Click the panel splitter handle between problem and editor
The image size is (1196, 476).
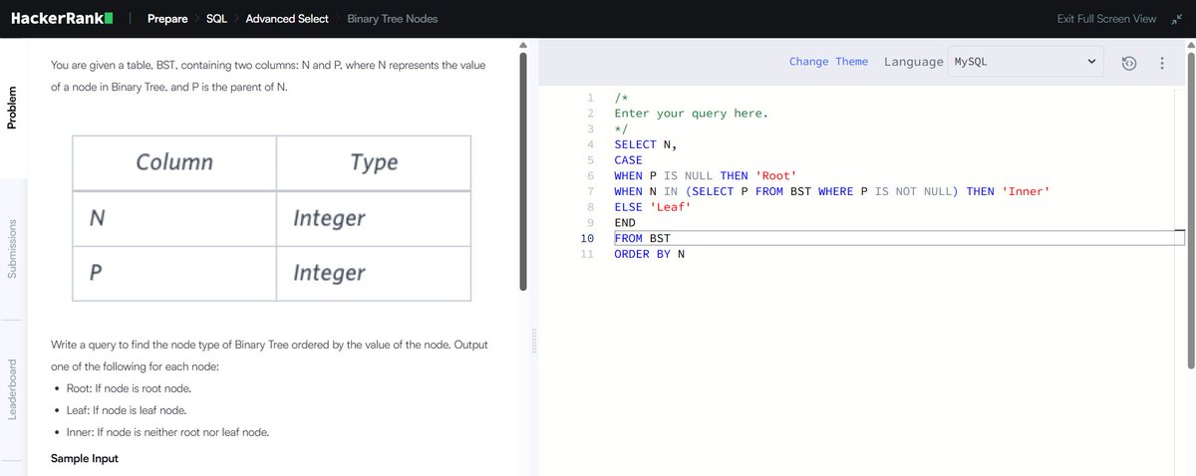[533, 341]
